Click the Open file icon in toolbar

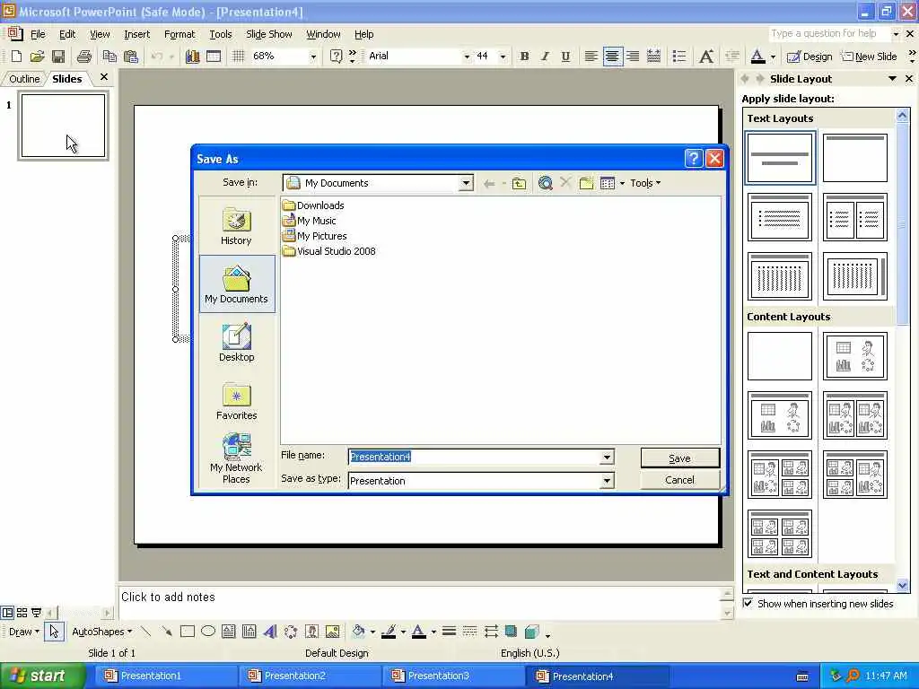coord(37,57)
